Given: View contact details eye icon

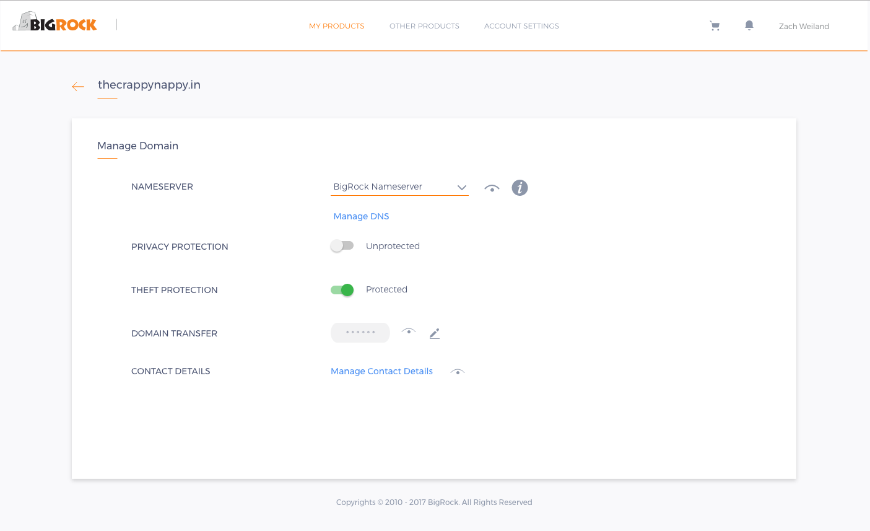Looking at the screenshot, I should click(x=458, y=372).
